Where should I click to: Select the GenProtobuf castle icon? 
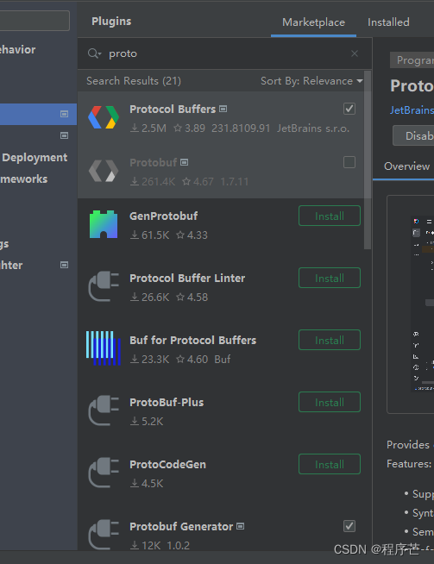pos(104,224)
